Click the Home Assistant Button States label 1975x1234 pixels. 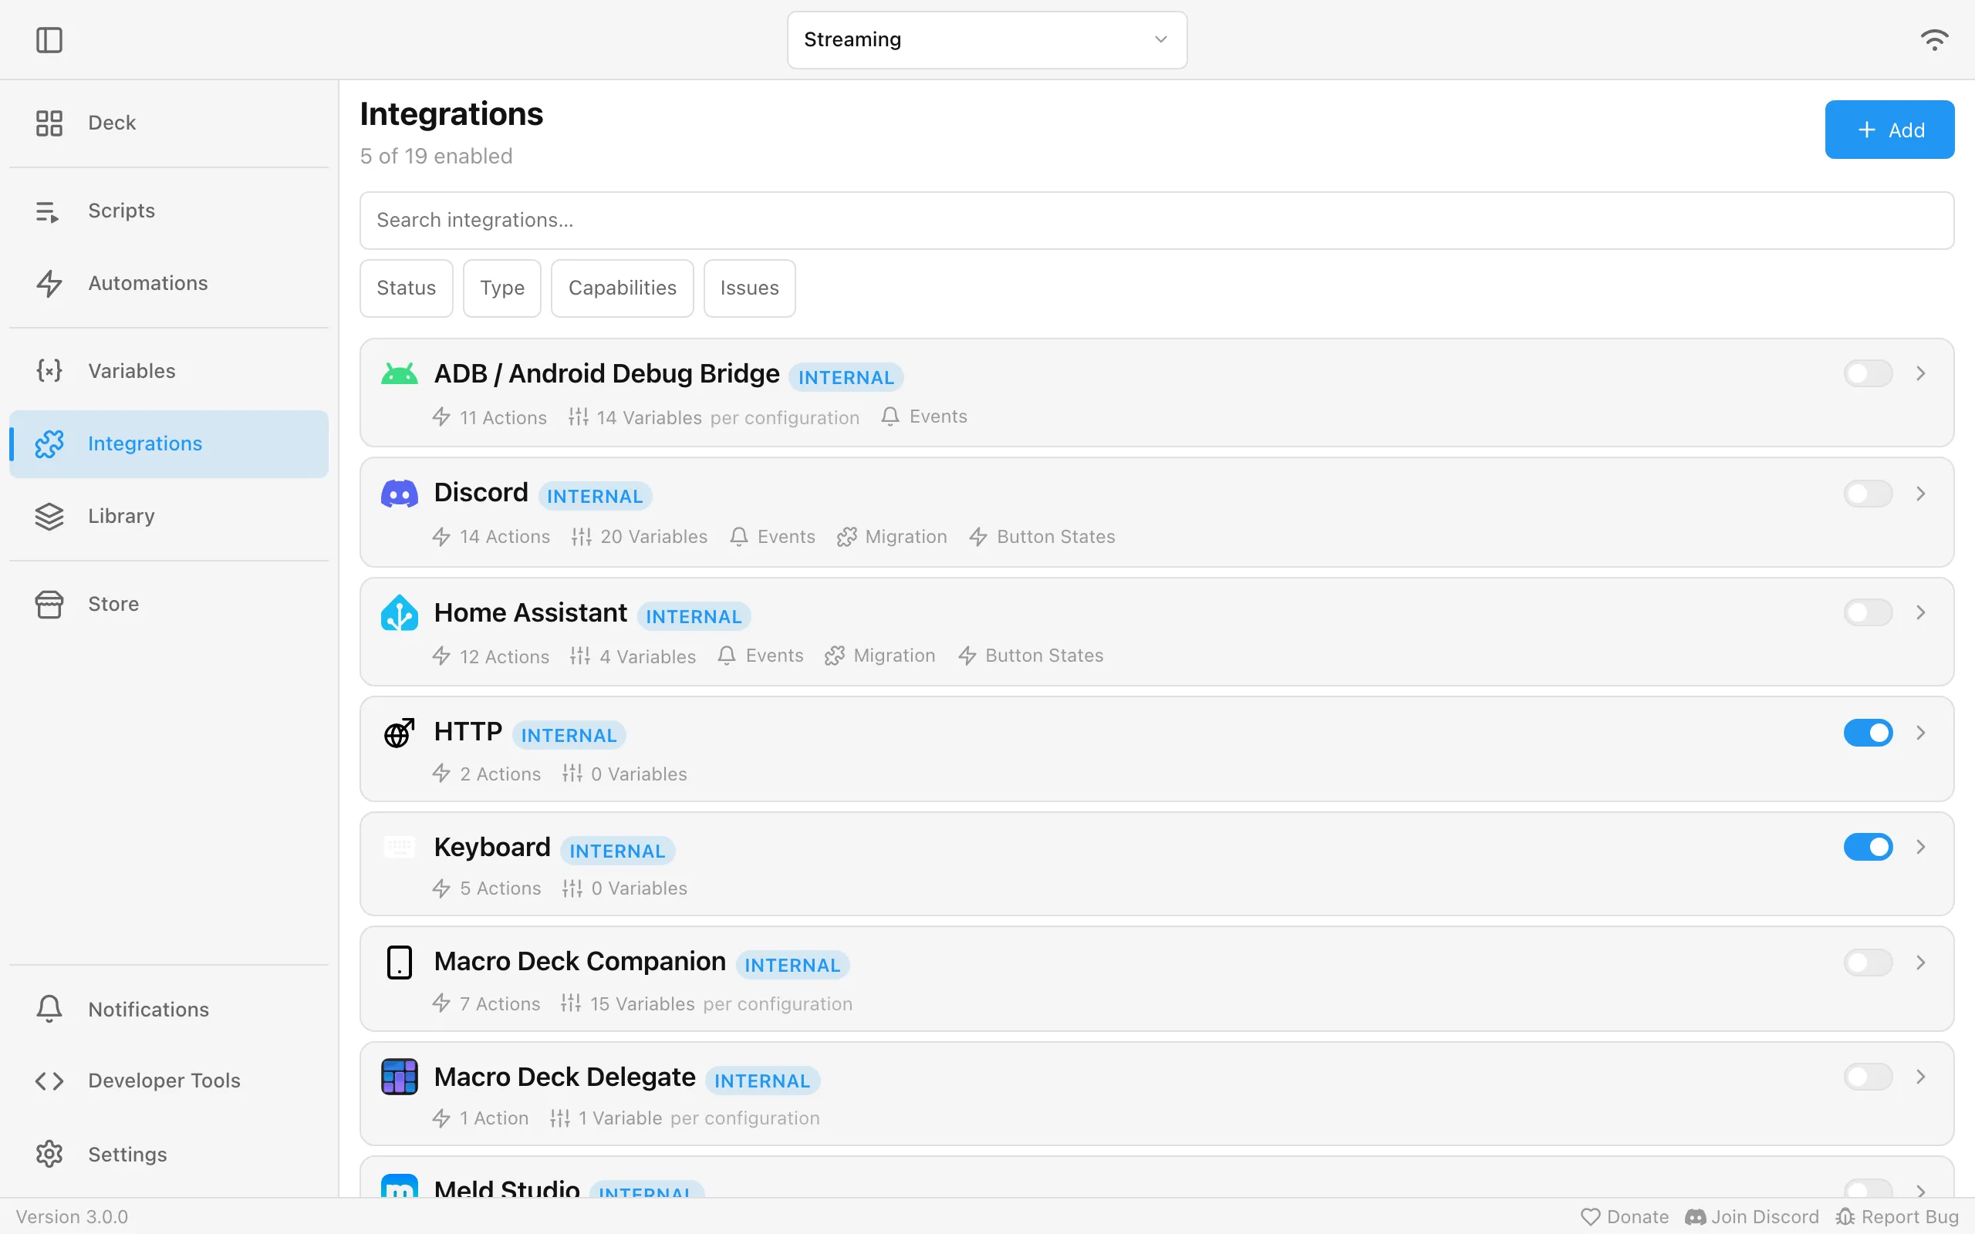click(1044, 656)
